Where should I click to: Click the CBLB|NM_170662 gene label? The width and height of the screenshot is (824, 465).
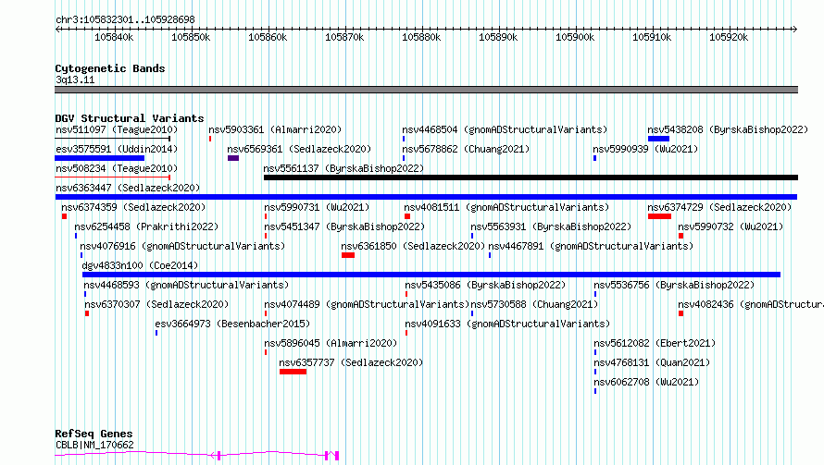[94, 445]
